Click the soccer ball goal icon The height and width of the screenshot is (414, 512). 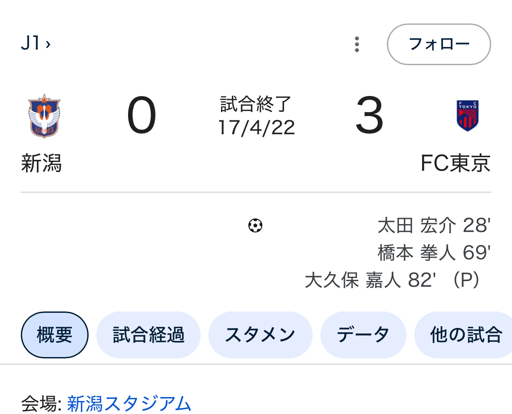point(255,225)
